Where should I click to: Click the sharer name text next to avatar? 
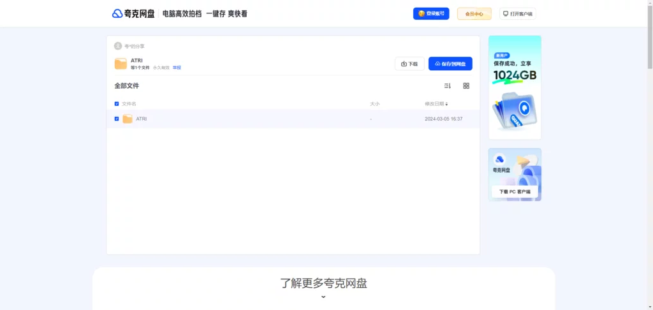pyautogui.click(x=135, y=47)
